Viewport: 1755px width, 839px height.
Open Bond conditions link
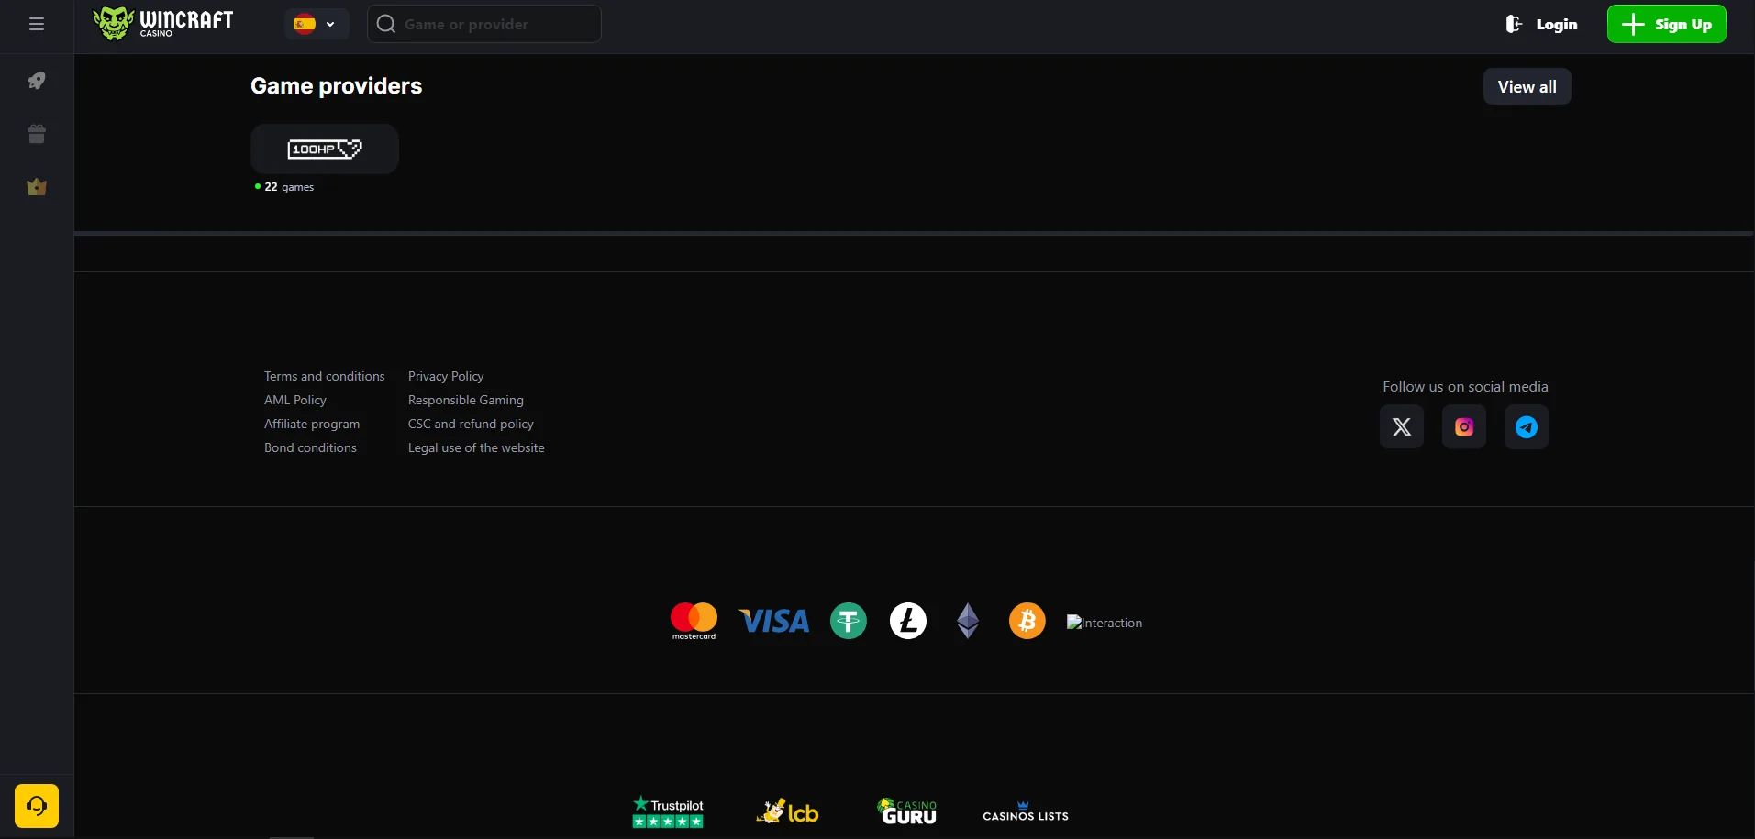[310, 447]
